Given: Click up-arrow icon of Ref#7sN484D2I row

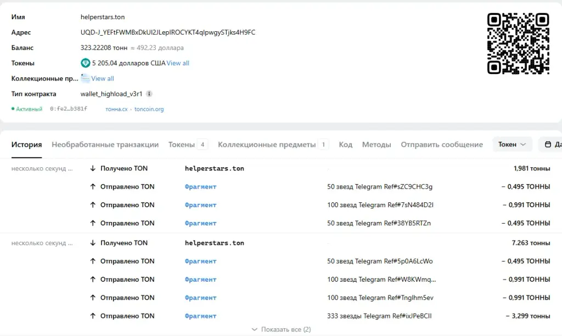Looking at the screenshot, I should pos(93,204).
